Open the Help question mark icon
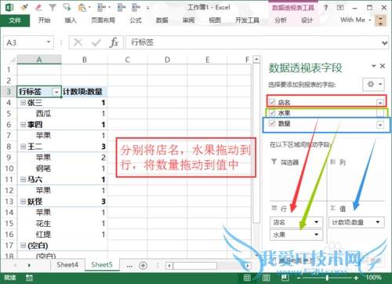 coord(325,8)
